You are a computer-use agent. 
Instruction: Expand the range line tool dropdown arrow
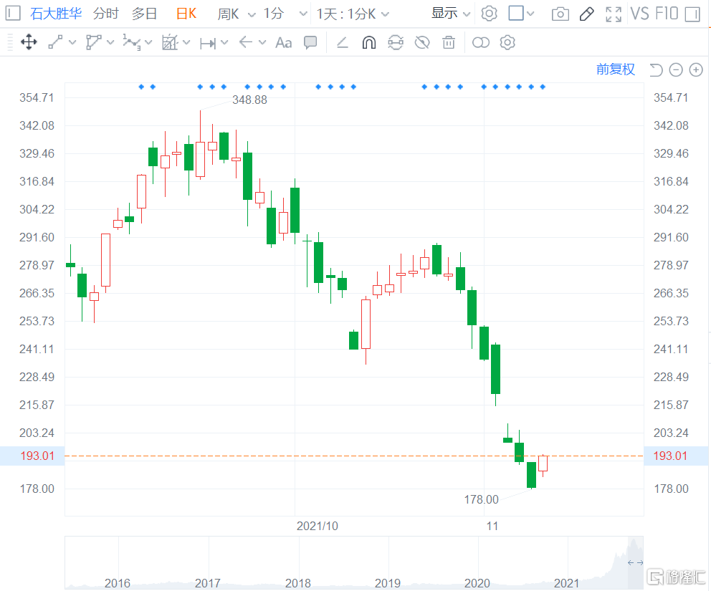pos(224,42)
